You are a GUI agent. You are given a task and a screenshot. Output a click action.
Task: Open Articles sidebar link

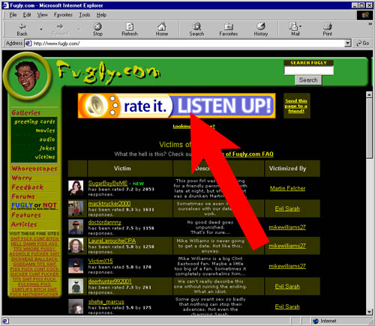pyautogui.click(x=24, y=224)
